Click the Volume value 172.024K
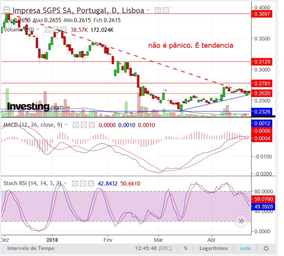The height and width of the screenshot is (256, 284). [102, 30]
